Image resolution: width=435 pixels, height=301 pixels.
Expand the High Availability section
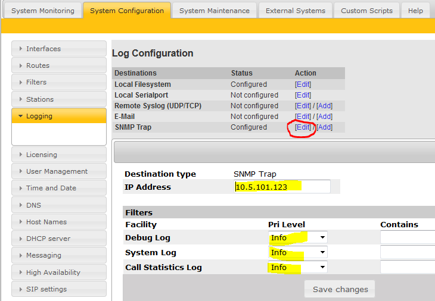tap(58, 272)
